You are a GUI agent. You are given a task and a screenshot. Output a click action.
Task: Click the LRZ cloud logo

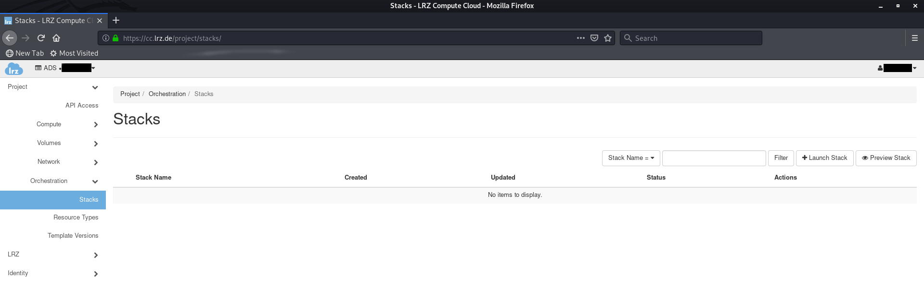(13, 69)
